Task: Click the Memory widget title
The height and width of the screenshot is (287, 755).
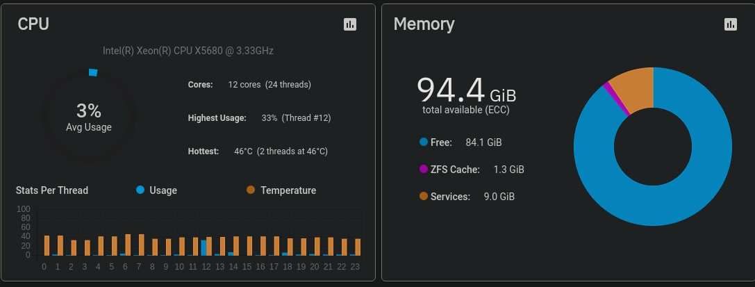Action: pyautogui.click(x=424, y=24)
